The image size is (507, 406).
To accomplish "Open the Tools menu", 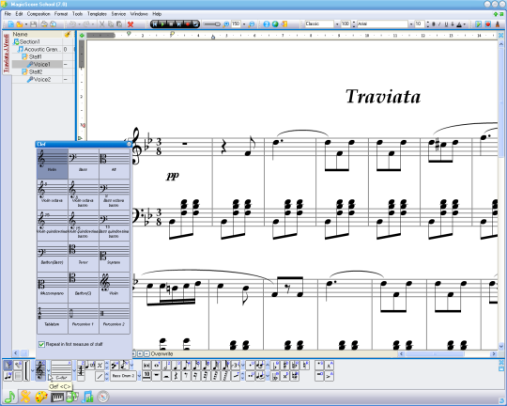I will tap(77, 14).
